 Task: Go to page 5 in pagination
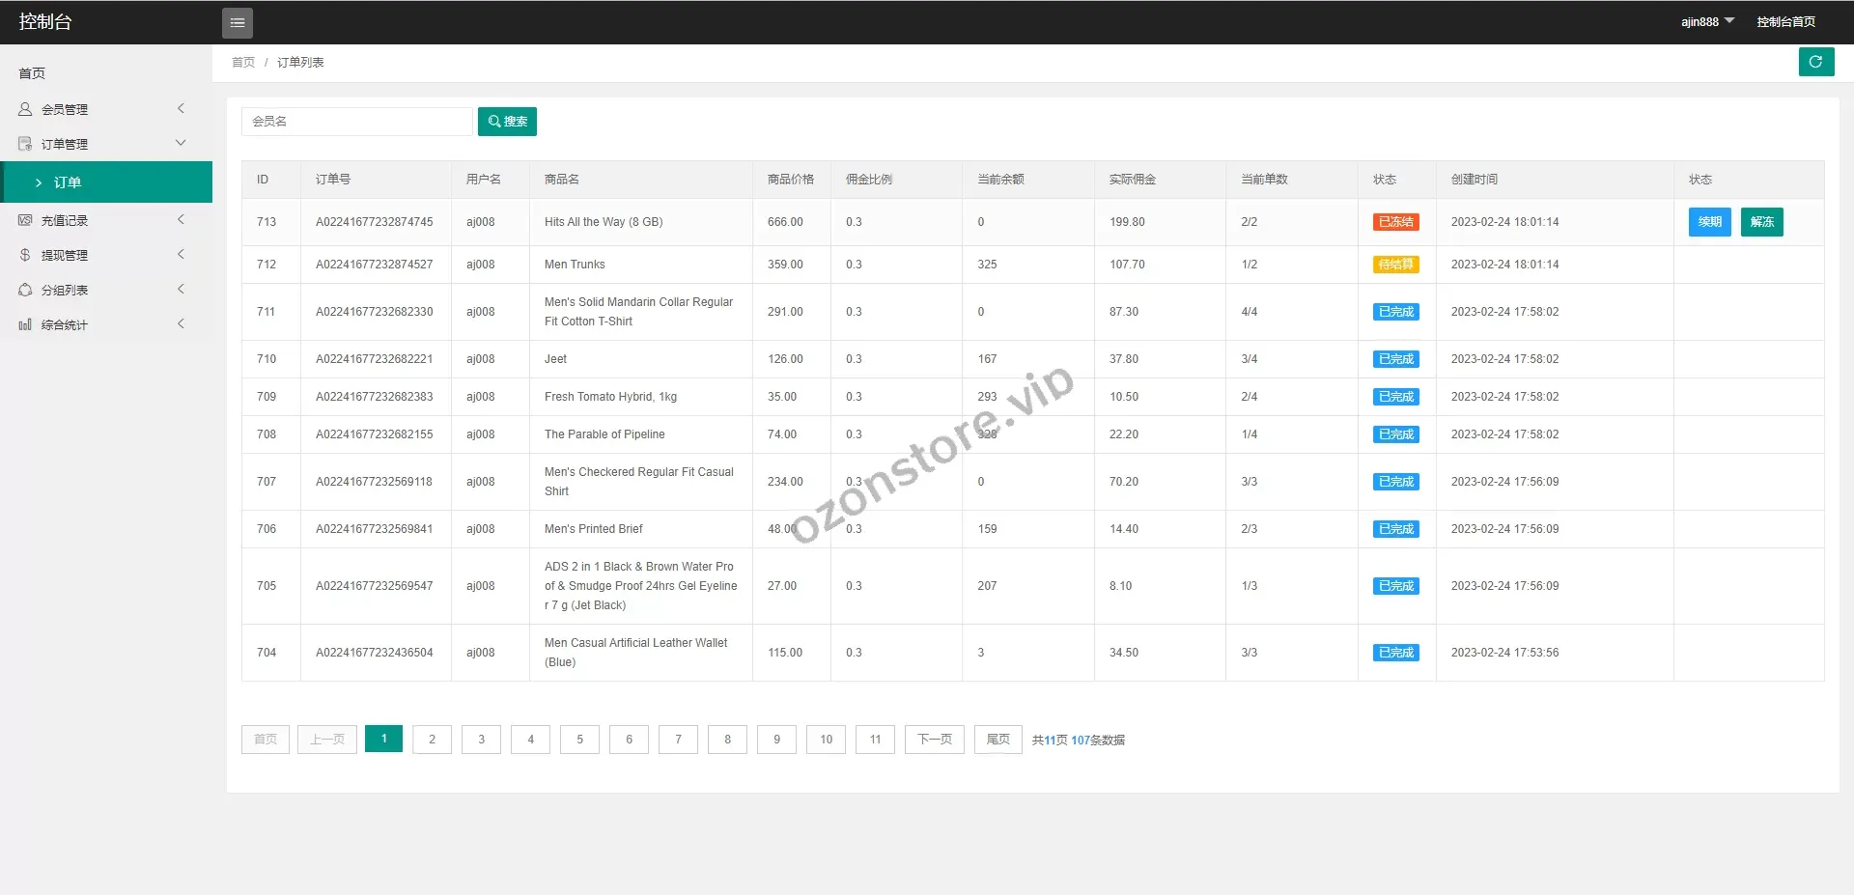[579, 740]
